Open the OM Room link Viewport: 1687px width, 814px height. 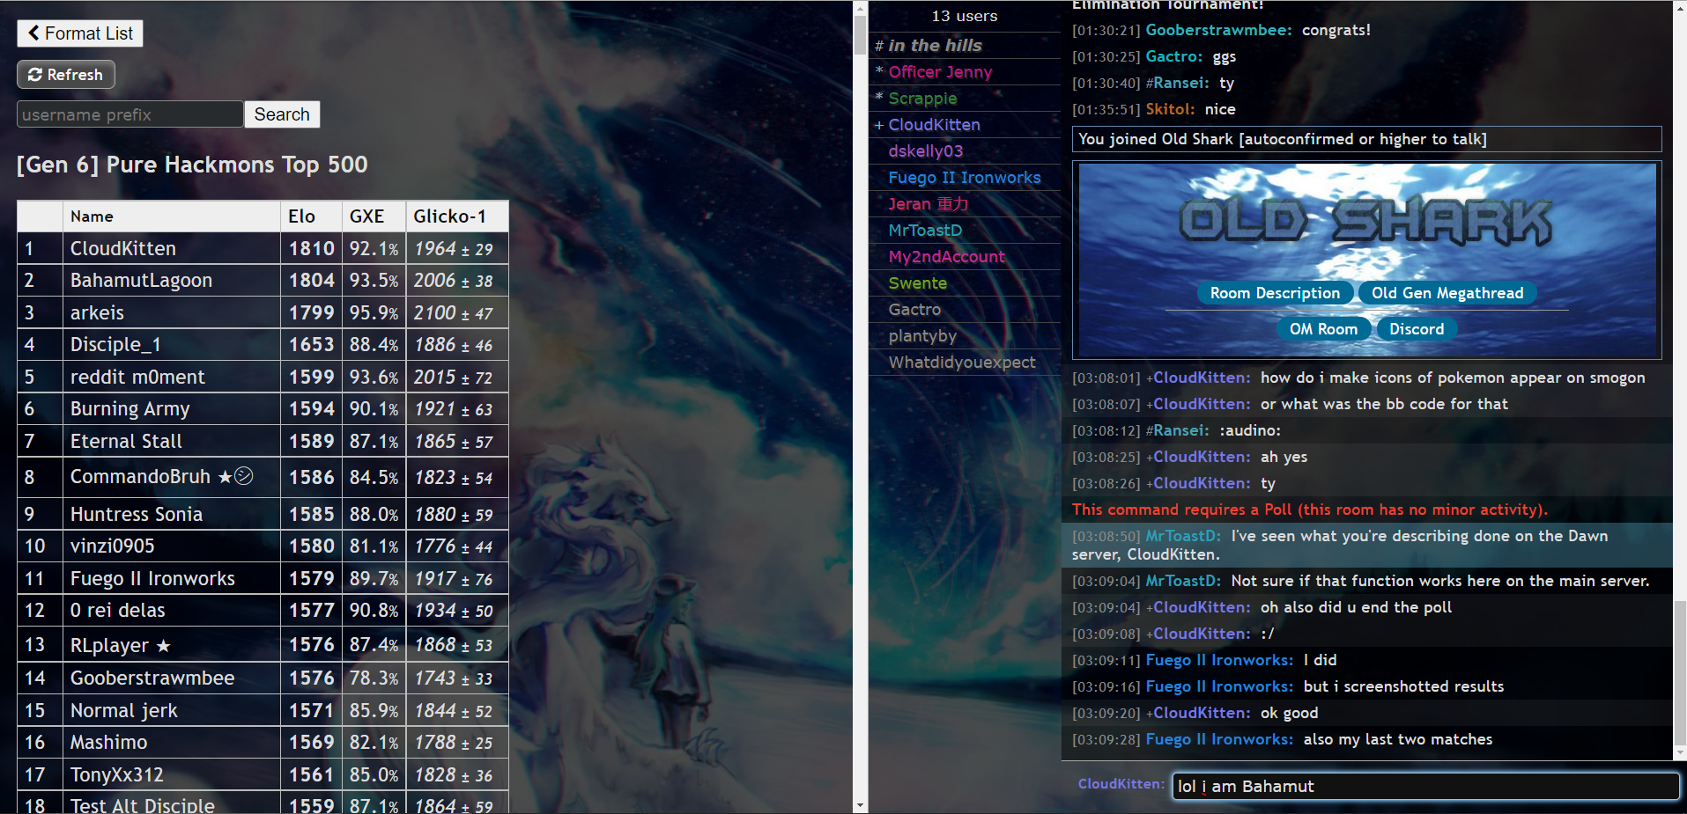coord(1323,329)
